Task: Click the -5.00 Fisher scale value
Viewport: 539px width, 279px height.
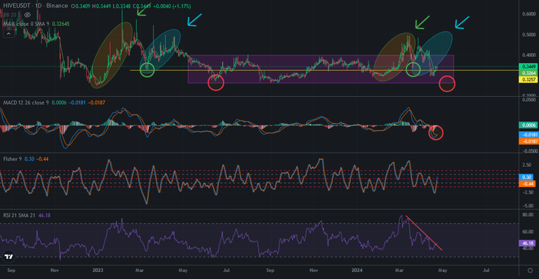Action: [x=528, y=206]
